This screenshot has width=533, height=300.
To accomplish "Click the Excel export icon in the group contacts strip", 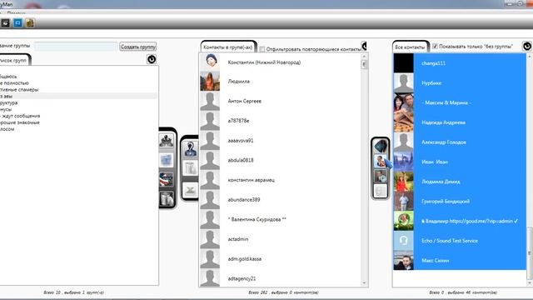I will pyautogui.click(x=190, y=190).
